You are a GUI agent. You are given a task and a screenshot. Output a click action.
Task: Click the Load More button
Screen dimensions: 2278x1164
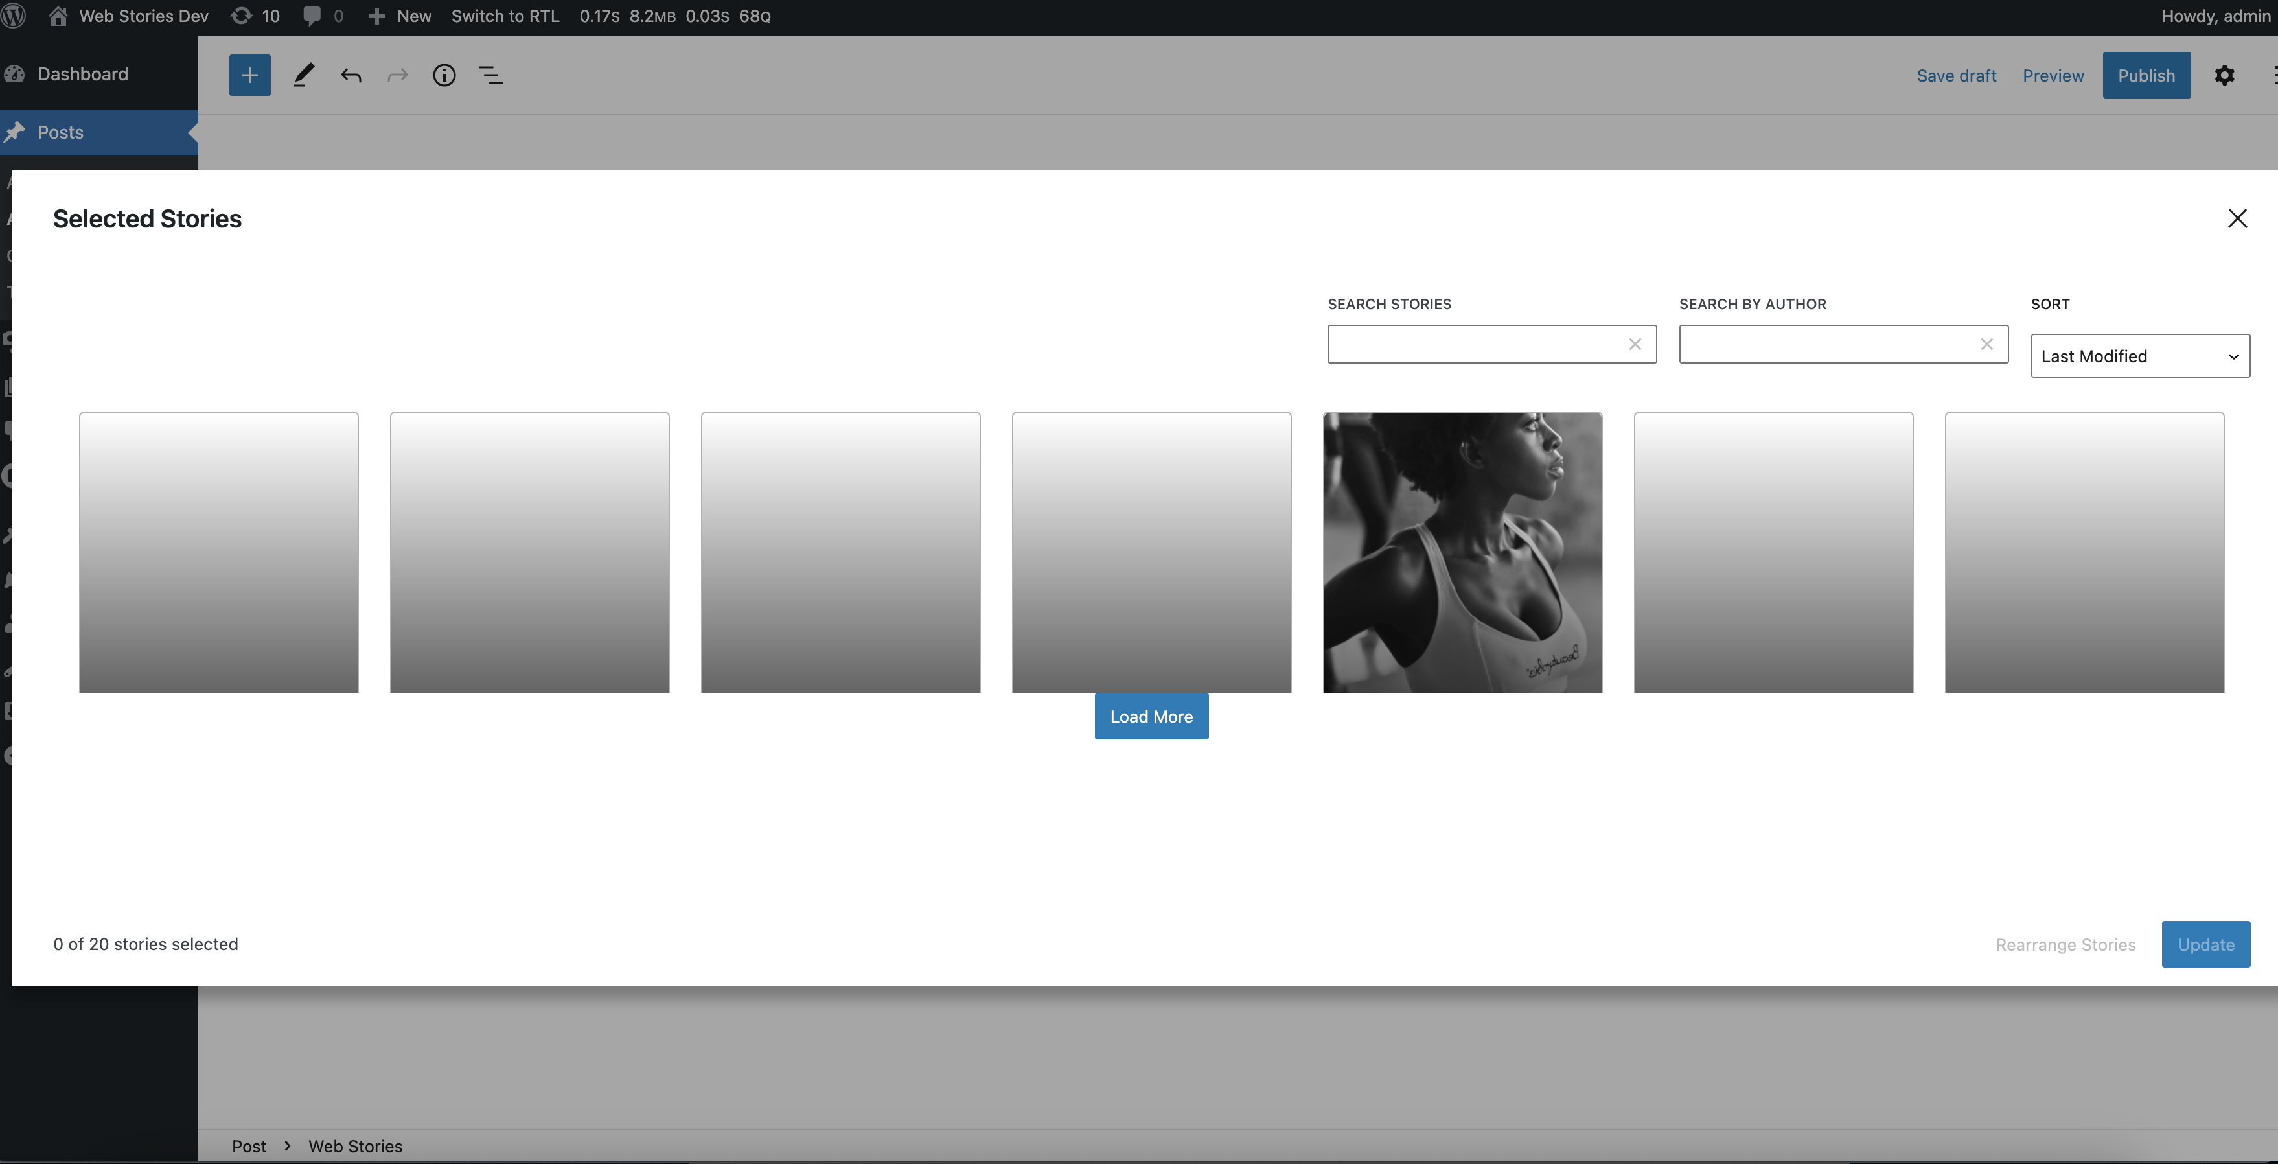(x=1151, y=716)
